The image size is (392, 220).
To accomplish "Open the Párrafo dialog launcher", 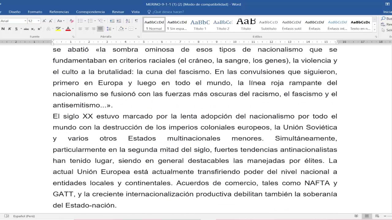I will coord(138,37).
